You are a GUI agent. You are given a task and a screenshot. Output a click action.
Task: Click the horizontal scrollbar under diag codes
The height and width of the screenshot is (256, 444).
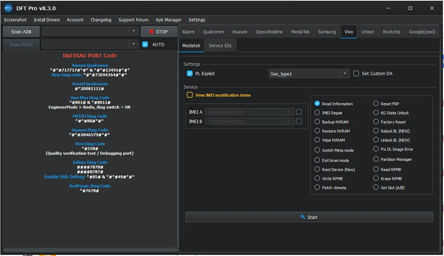tap(90, 250)
